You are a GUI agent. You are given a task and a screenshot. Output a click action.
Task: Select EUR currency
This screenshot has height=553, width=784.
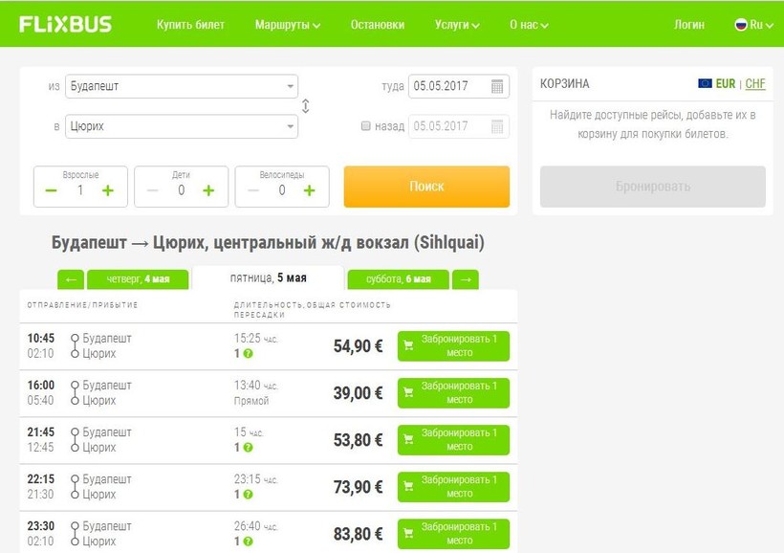[725, 84]
